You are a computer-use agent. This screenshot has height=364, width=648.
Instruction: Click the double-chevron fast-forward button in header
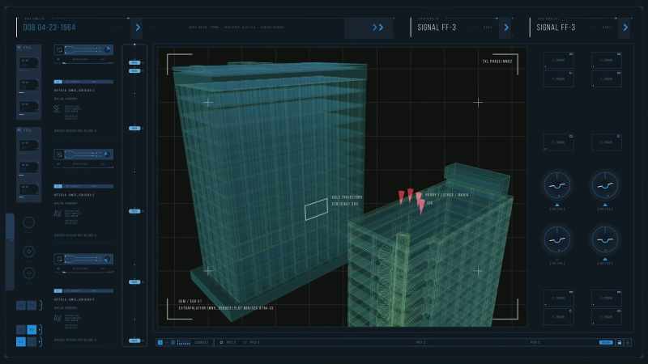coord(377,28)
